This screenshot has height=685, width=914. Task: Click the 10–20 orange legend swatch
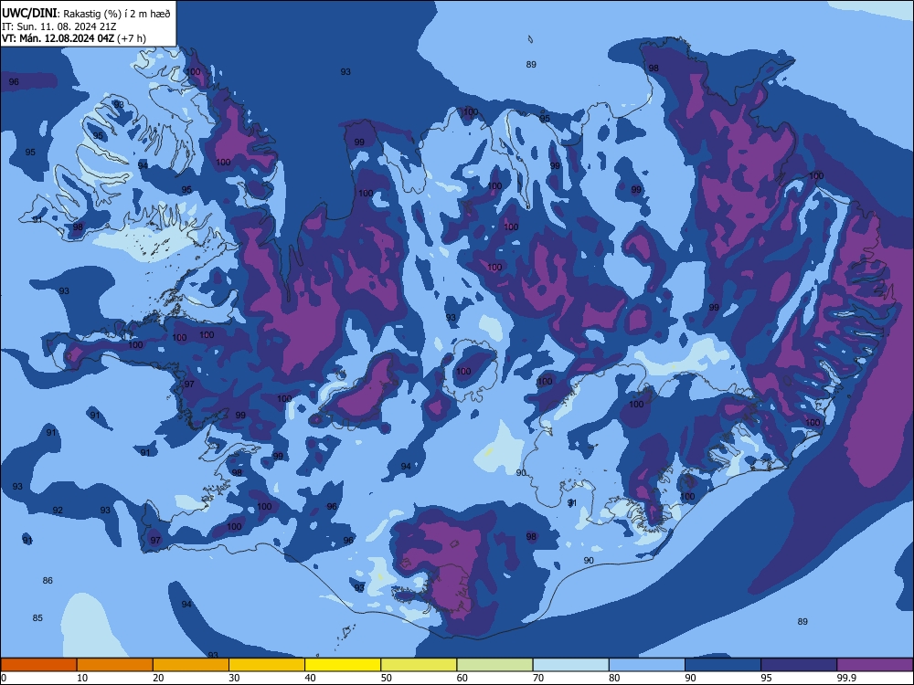(115, 665)
